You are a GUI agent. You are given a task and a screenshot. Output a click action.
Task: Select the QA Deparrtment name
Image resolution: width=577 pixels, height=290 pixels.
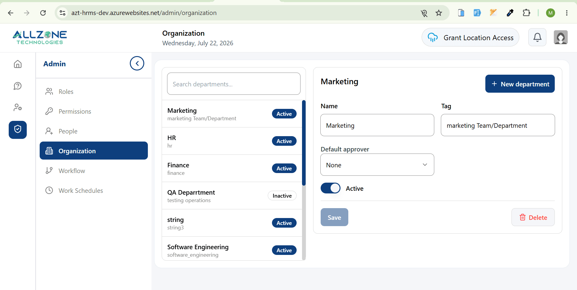point(191,193)
